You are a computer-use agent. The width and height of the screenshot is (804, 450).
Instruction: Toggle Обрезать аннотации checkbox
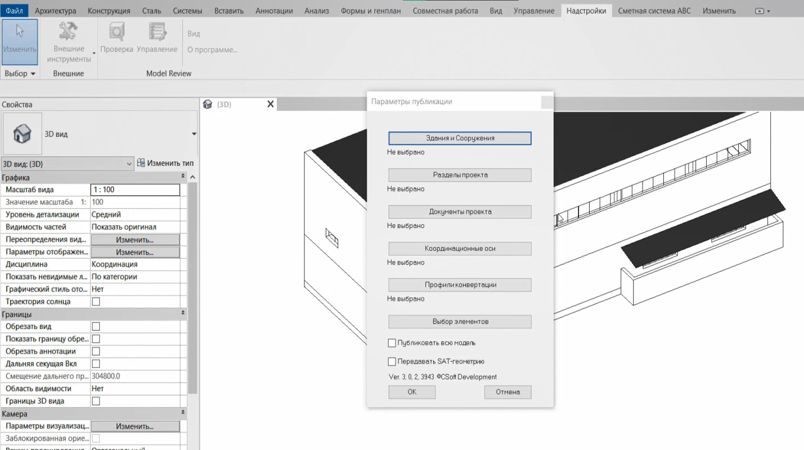[96, 351]
